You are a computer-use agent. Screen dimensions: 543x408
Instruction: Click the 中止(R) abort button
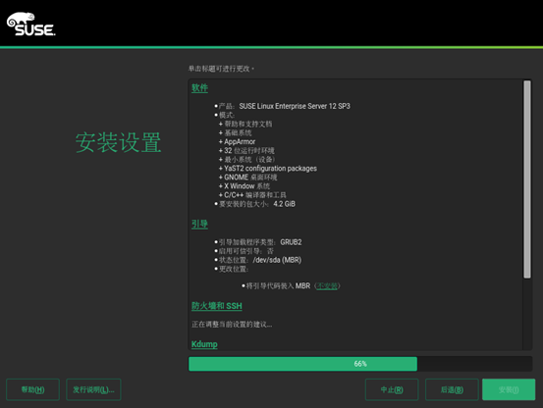(x=392, y=389)
